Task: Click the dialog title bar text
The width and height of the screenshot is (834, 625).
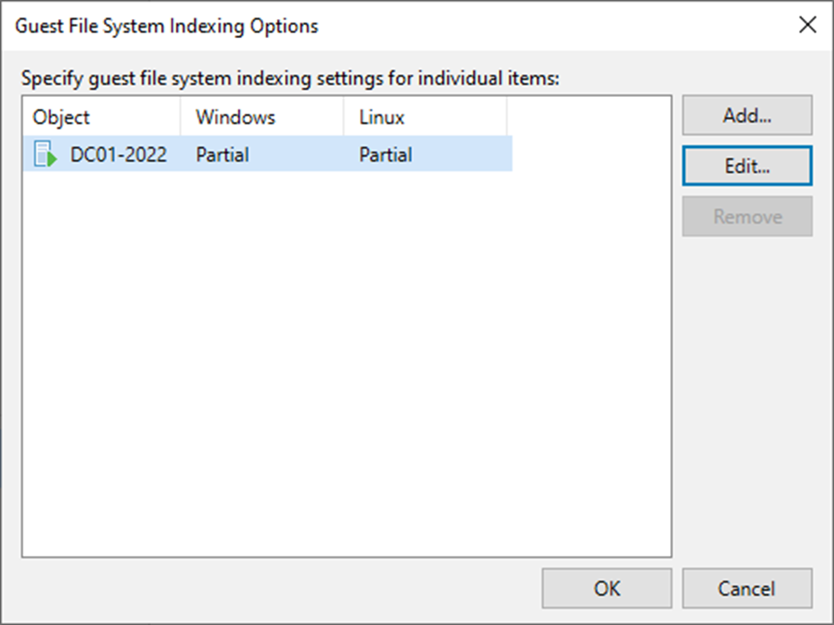Action: [x=167, y=26]
